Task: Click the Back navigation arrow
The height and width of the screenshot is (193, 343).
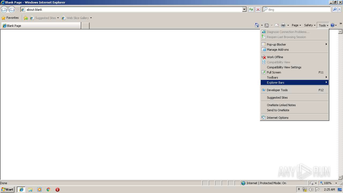Action: click(x=4, y=10)
